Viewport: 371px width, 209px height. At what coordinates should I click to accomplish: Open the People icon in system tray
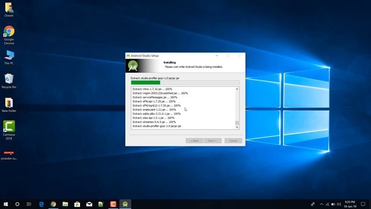(313, 204)
